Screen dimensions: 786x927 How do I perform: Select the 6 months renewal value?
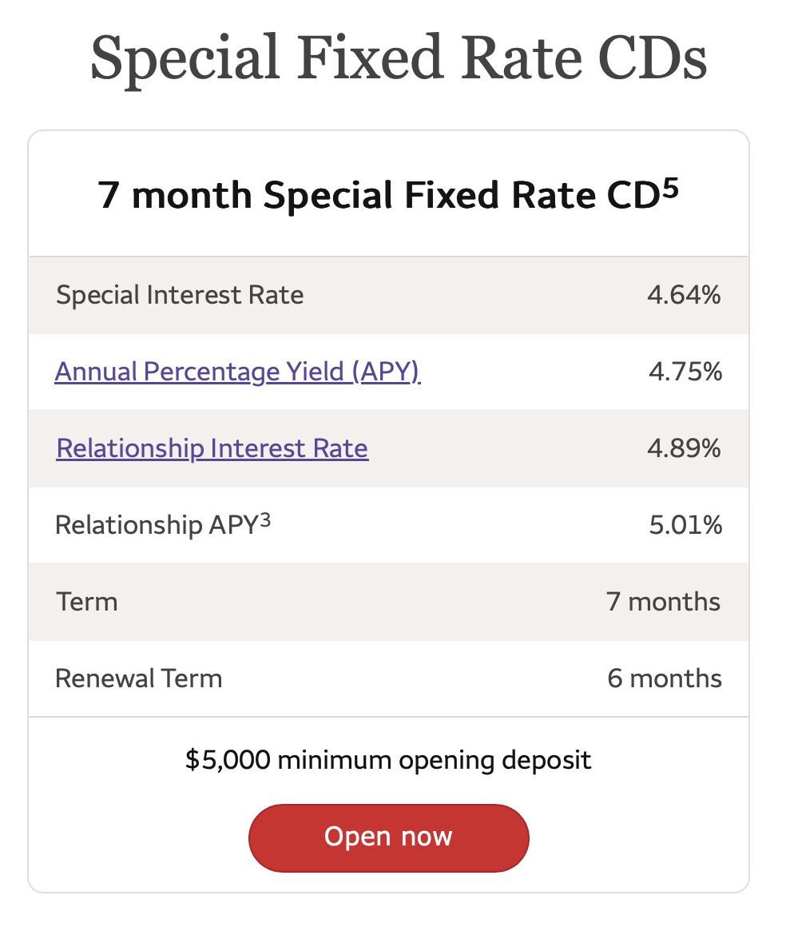coord(664,678)
